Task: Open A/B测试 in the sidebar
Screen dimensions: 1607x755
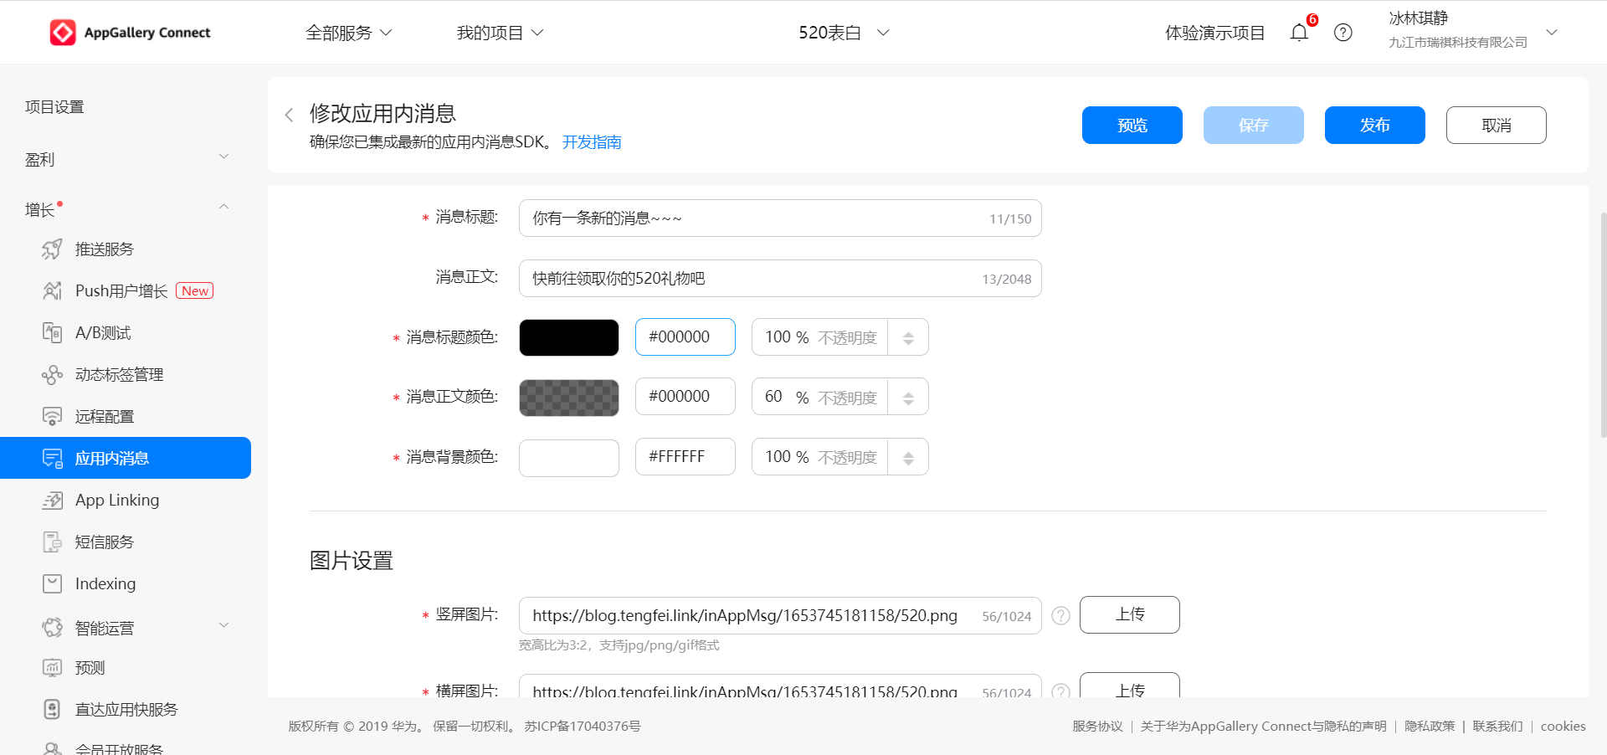Action: click(x=103, y=332)
